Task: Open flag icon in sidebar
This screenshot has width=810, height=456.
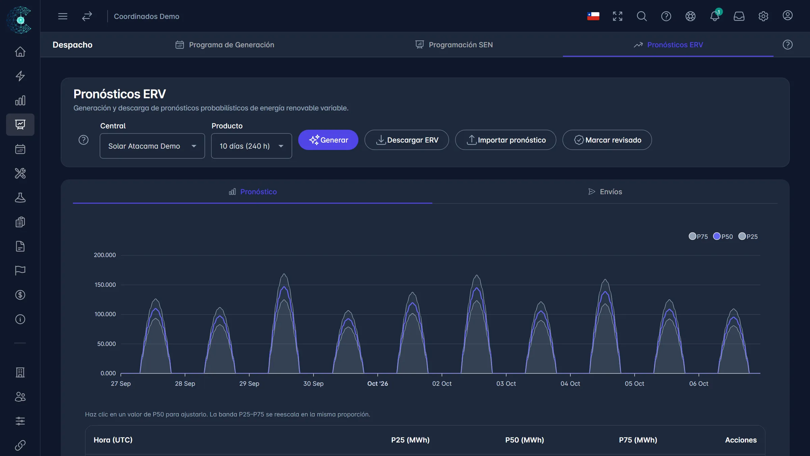Action: [x=20, y=271]
